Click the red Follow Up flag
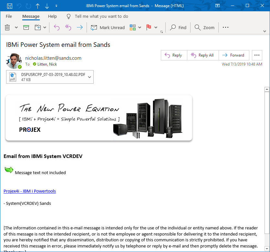 (x=149, y=27)
